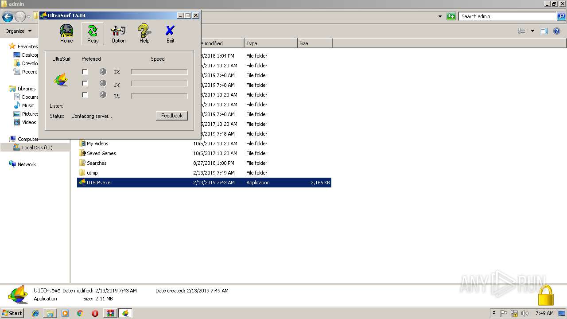
Task: Open the Organize menu dropdown
Action: point(18,31)
